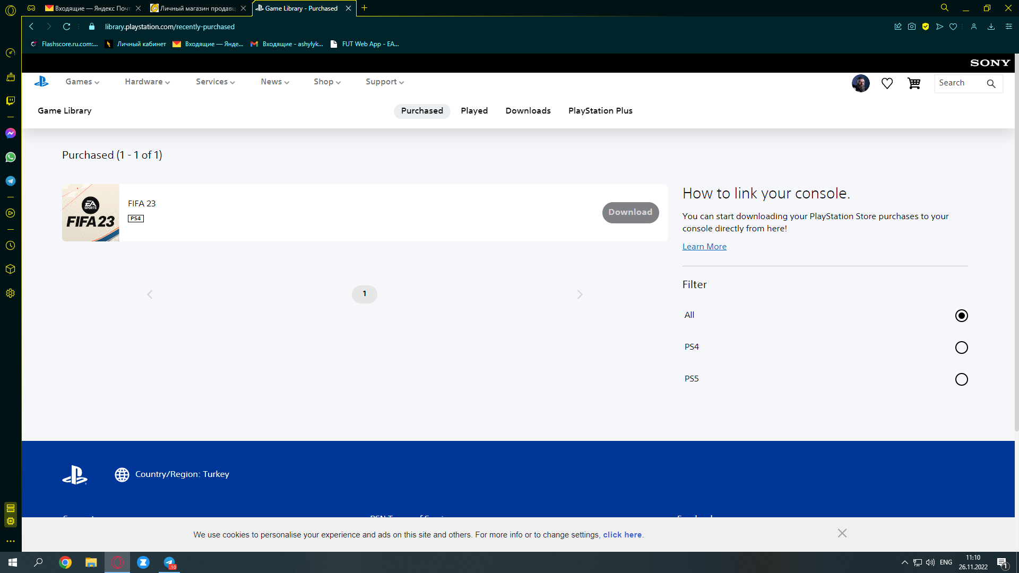Show hidden system tray icons

coord(904,562)
